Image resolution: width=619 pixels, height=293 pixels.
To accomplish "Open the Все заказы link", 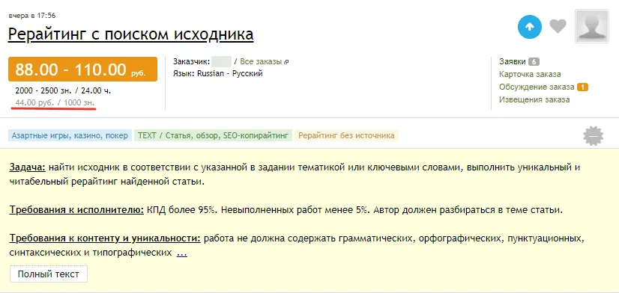I will (x=261, y=61).
